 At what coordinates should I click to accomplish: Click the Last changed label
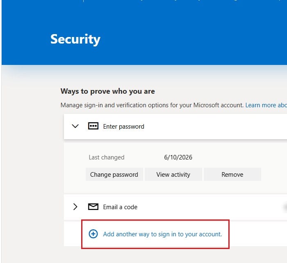[107, 157]
